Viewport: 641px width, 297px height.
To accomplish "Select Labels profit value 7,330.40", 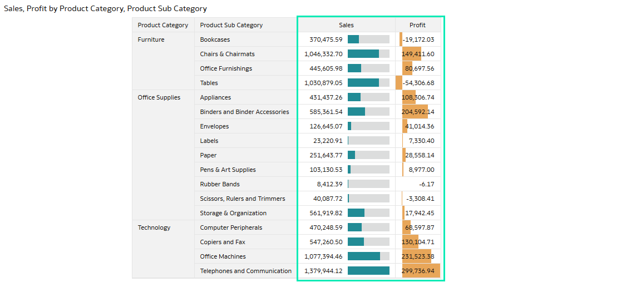I will tap(421, 141).
